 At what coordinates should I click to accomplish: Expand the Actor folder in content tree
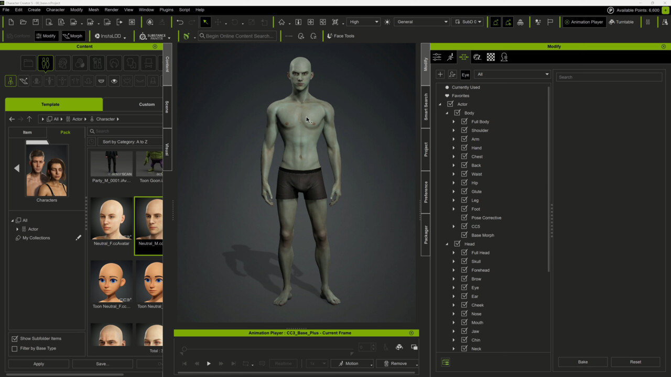pos(17,229)
